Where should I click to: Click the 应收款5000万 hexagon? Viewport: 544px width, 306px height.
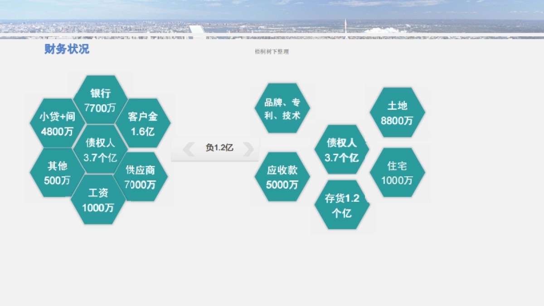(283, 177)
